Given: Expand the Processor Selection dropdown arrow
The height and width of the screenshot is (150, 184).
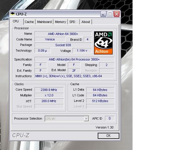Looking at the screenshot, I should (86, 119).
